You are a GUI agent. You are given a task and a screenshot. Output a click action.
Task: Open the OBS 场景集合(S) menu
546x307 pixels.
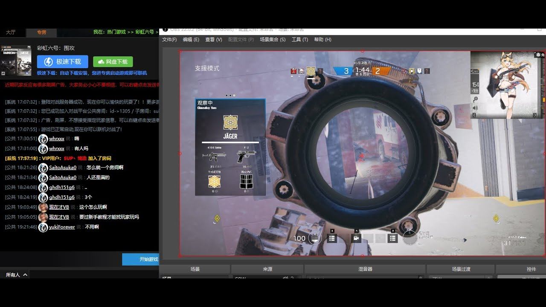click(x=273, y=40)
